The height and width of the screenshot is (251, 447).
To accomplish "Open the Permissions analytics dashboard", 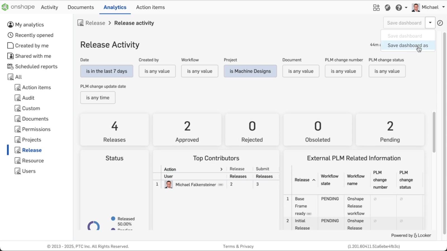I will [36, 129].
